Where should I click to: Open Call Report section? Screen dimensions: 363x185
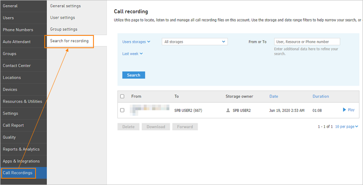(x=23, y=125)
